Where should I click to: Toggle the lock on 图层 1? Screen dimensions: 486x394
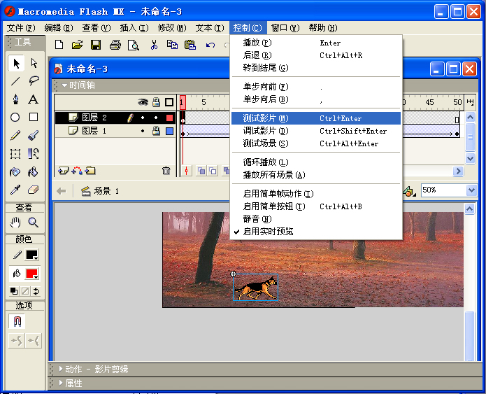156,131
